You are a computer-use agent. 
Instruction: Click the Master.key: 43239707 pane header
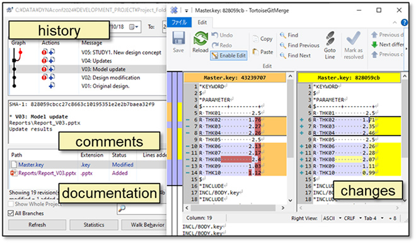coord(235,78)
